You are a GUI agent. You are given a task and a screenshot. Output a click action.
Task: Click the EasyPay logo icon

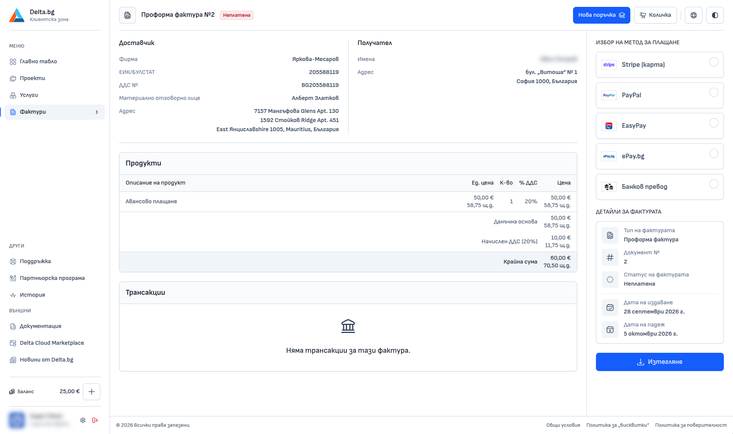tap(609, 126)
